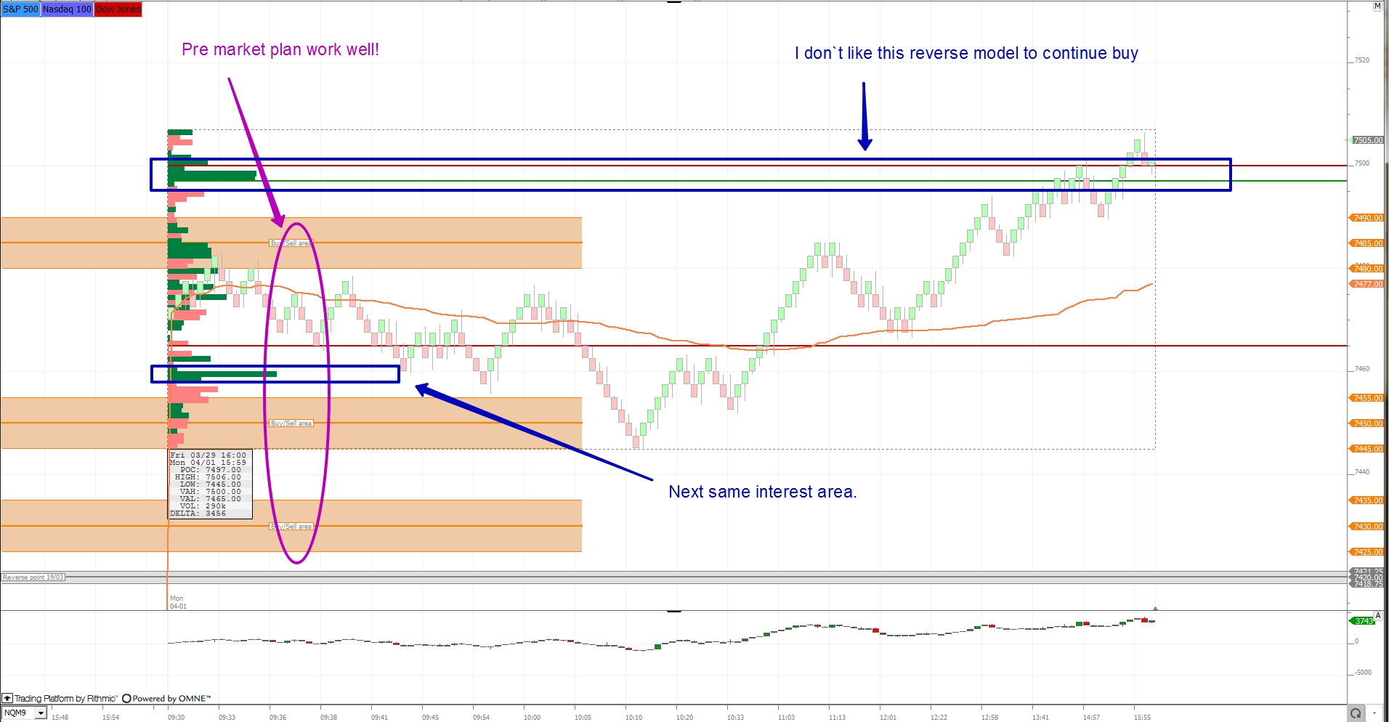Switch to the Dow Jones tab
The image size is (1389, 722).
coord(118,9)
